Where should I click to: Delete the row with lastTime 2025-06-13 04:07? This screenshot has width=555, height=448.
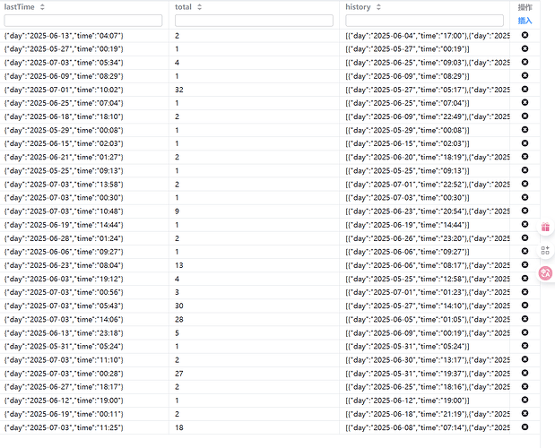tap(525, 35)
